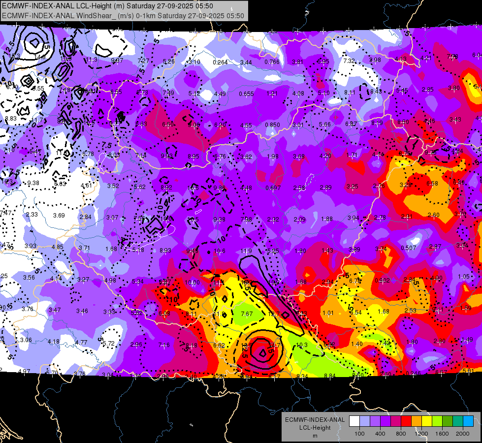Image resolution: width=482 pixels, height=443 pixels.
Task: Click the map value "7.16"
Action: 164,345
